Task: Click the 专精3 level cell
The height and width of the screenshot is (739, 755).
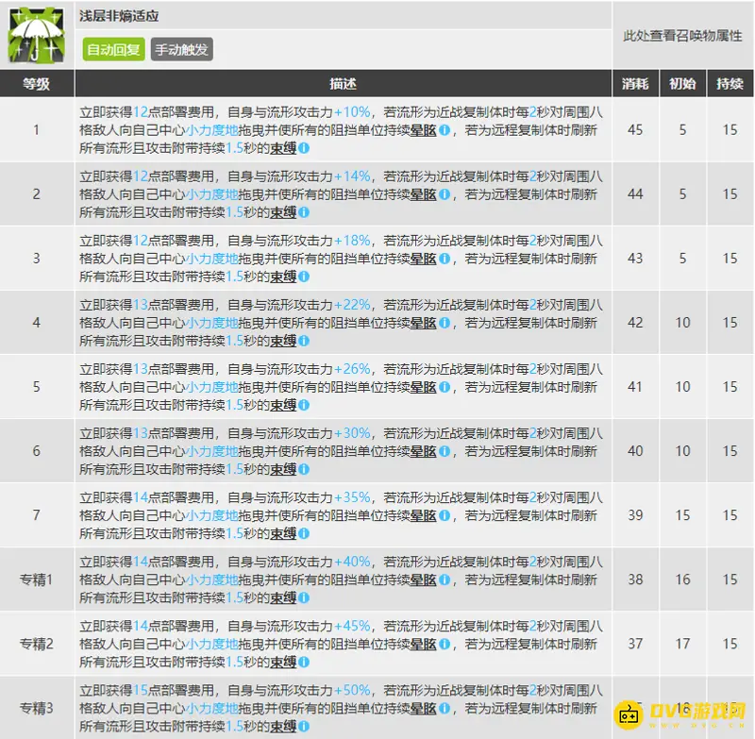Action: pyautogui.click(x=37, y=708)
